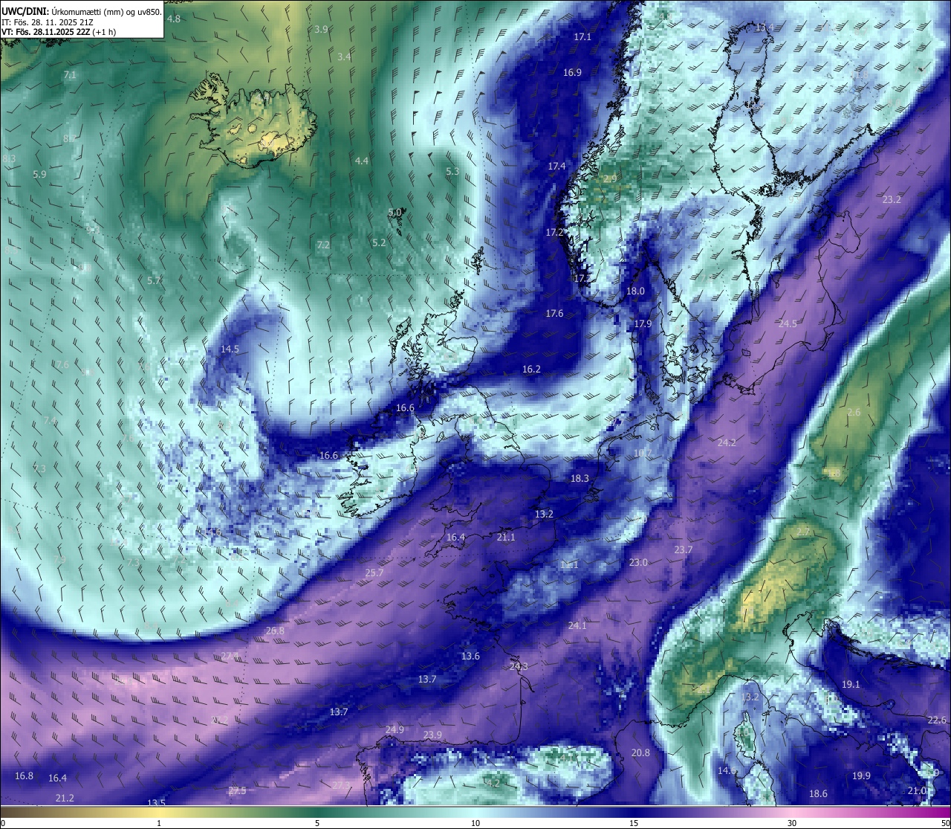Click the 23.9 value label

432,735
